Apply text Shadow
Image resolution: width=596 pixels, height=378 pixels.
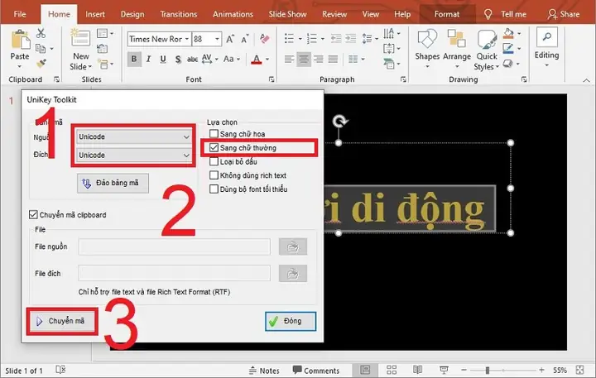coord(178,60)
